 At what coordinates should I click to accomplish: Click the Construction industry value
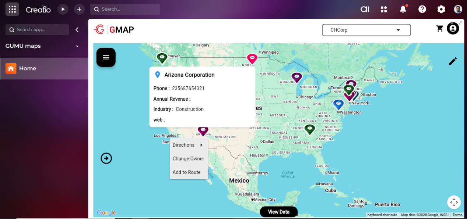pos(190,109)
